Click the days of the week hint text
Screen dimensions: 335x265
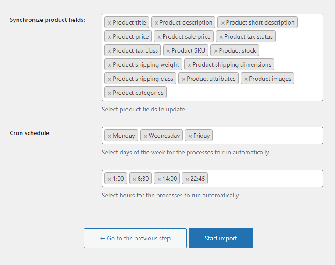[186, 152]
